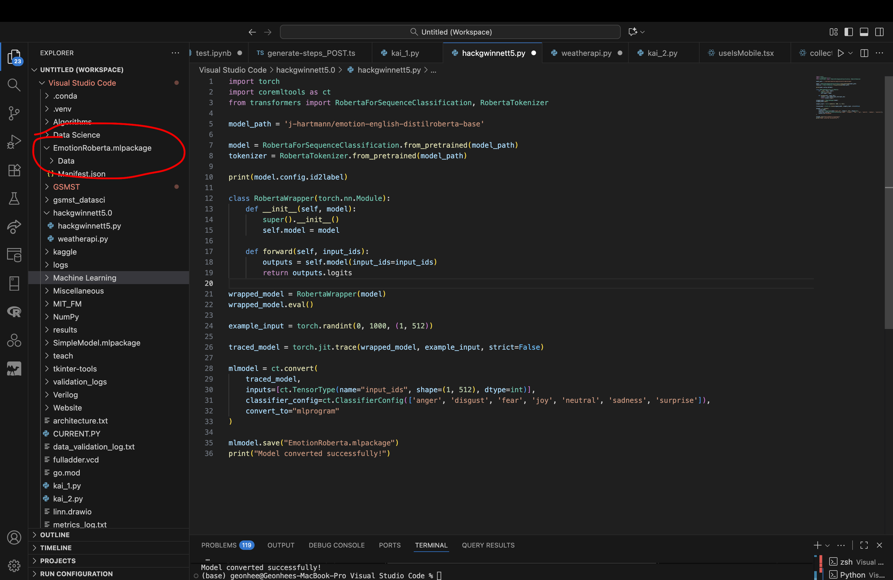Click the Accounts icon in activity bar
The height and width of the screenshot is (580, 893).
click(14, 537)
